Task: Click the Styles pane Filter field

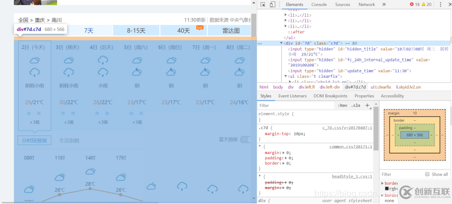Action: [x=296, y=106]
